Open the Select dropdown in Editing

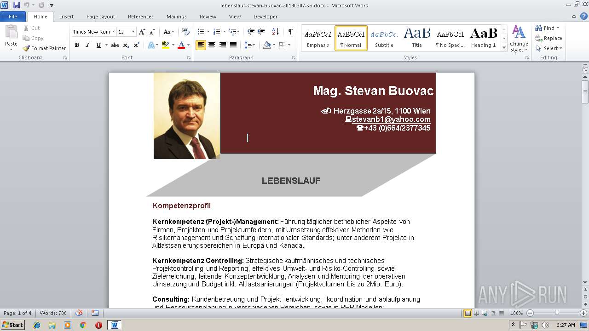pos(549,48)
